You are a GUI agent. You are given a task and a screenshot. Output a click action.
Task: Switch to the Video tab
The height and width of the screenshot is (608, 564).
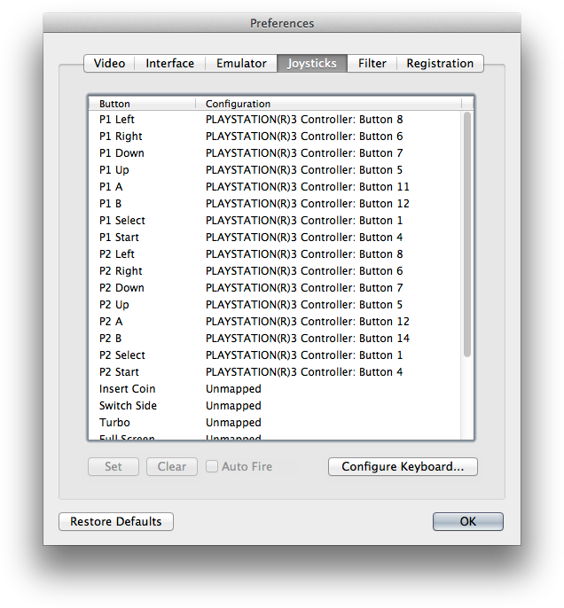(109, 63)
